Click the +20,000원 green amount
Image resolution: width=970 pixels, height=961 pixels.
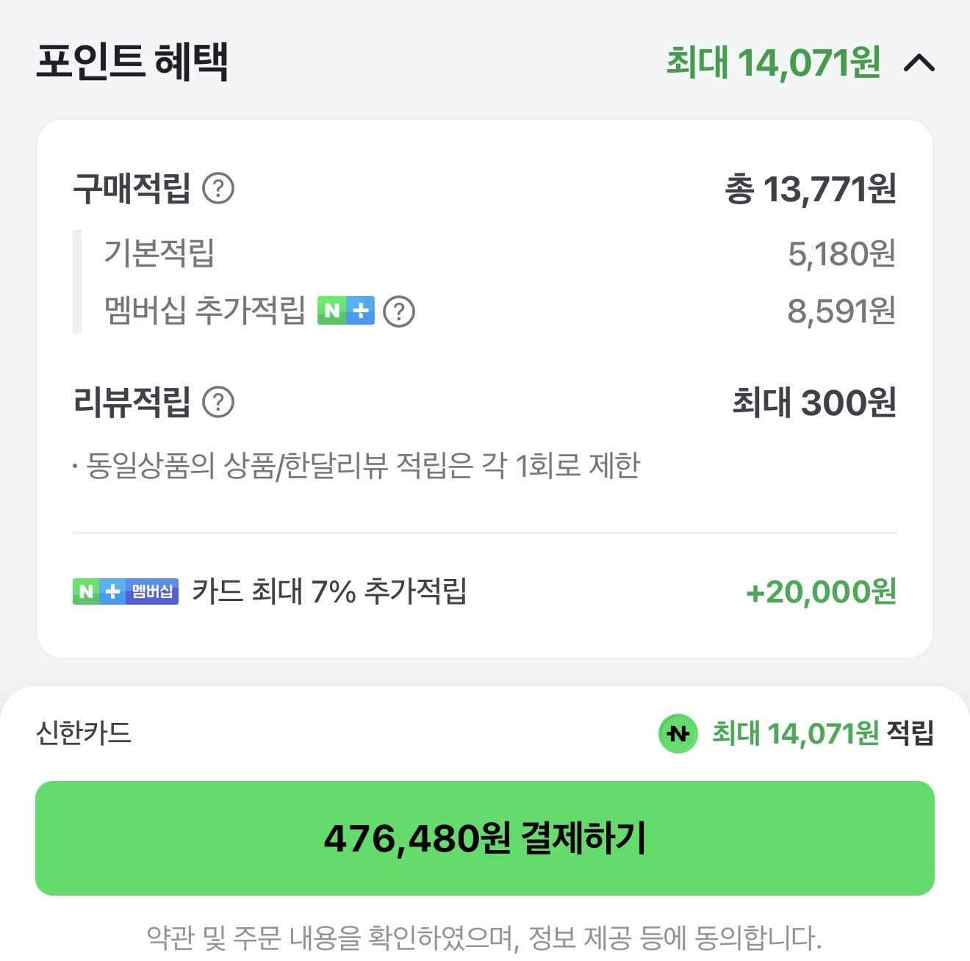[821, 590]
